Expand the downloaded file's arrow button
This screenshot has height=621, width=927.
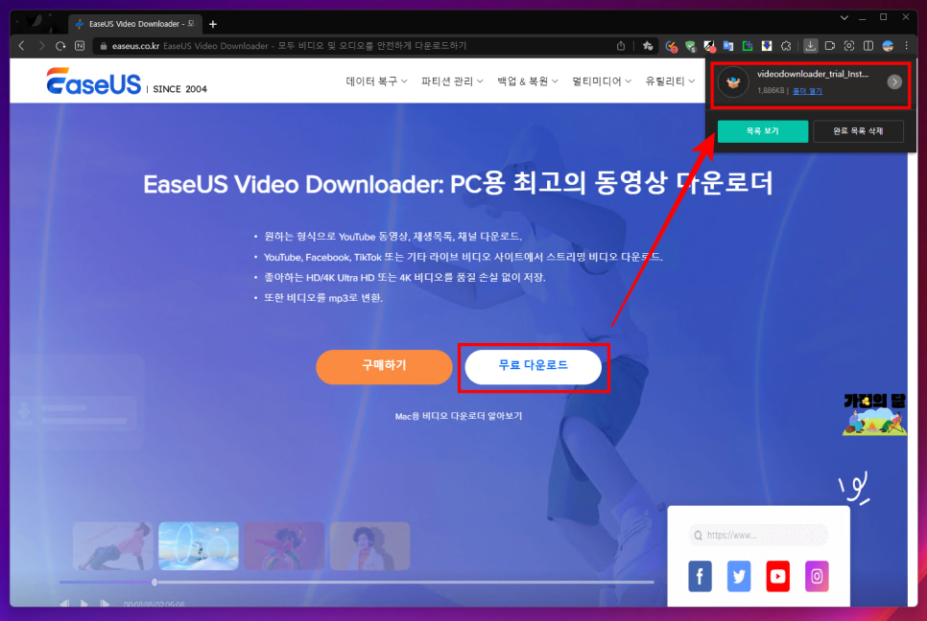pos(894,82)
